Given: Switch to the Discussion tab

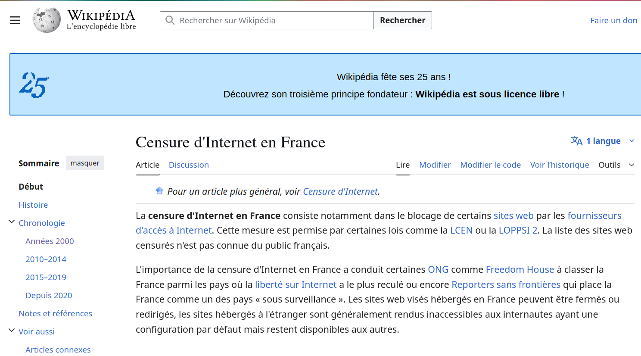Looking at the screenshot, I should (189, 165).
